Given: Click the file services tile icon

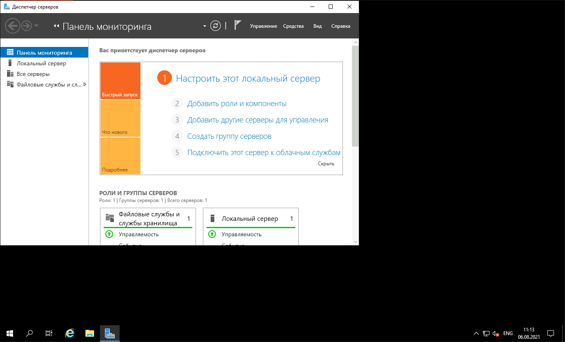Looking at the screenshot, I should tap(109, 218).
